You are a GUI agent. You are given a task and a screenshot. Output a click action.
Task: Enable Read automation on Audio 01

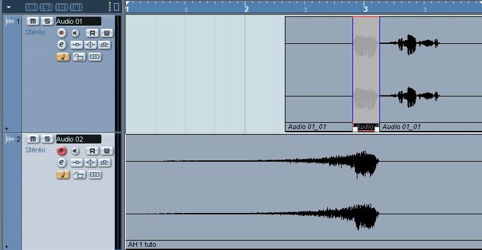92,33
